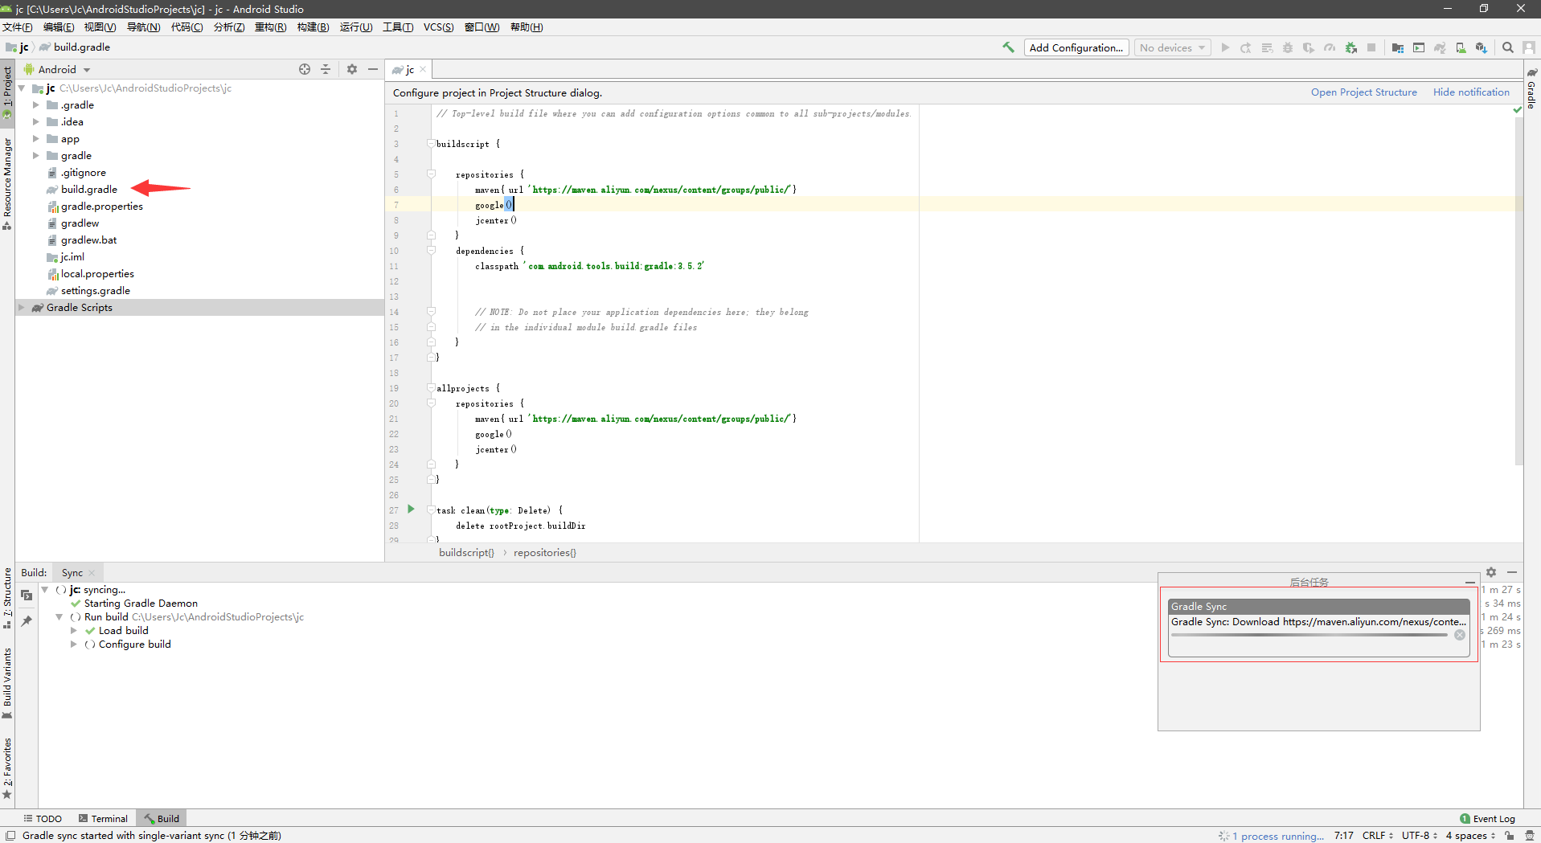Hide the Project panel with minus icon
Image resolution: width=1541 pixels, height=843 pixels.
tap(373, 69)
